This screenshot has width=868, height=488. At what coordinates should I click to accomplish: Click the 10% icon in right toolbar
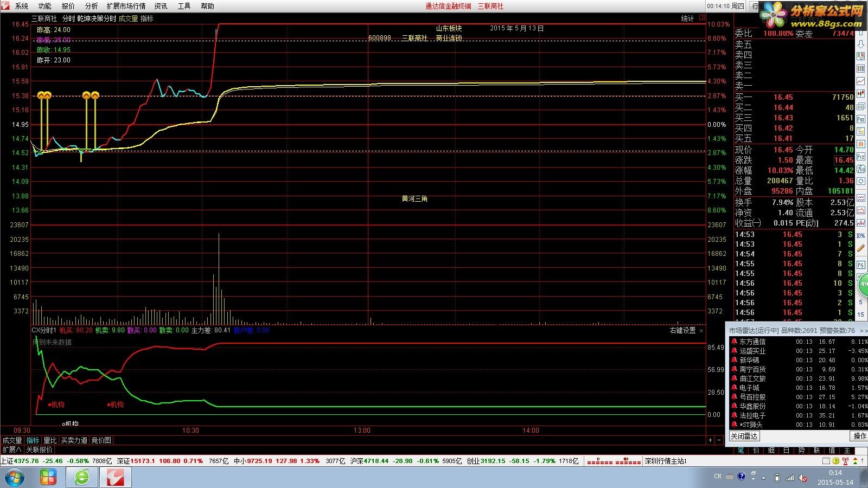861,236
